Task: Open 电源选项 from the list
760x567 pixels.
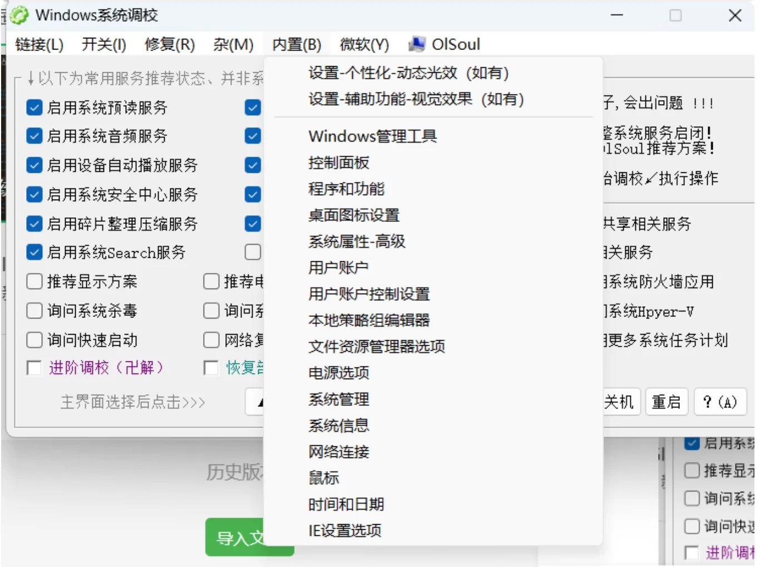Action: point(339,372)
